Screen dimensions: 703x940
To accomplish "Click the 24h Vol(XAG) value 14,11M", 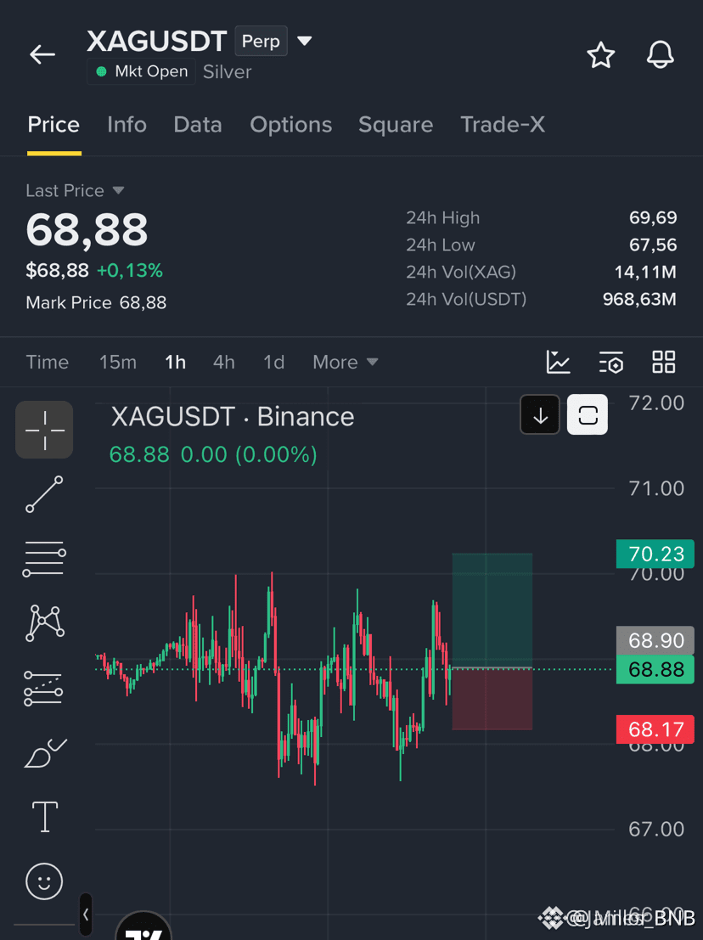I will click(645, 273).
